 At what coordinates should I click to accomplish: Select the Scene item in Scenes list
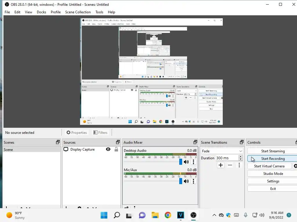click(x=31, y=149)
